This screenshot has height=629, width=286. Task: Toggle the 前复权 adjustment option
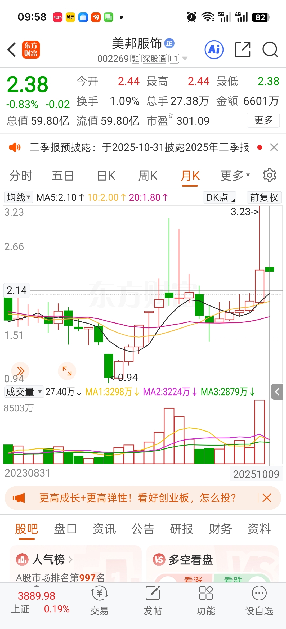[x=264, y=197]
